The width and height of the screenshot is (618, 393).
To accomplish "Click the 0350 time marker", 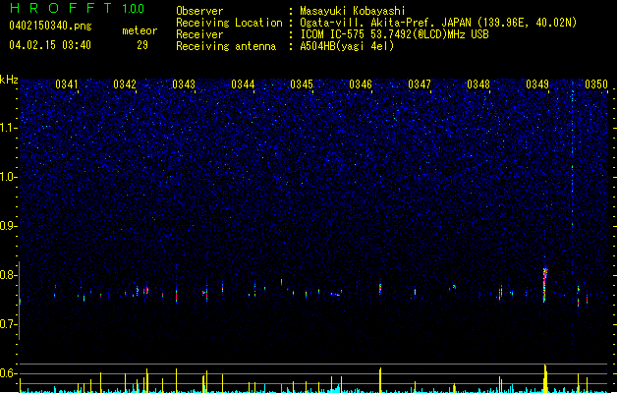I will pos(596,84).
